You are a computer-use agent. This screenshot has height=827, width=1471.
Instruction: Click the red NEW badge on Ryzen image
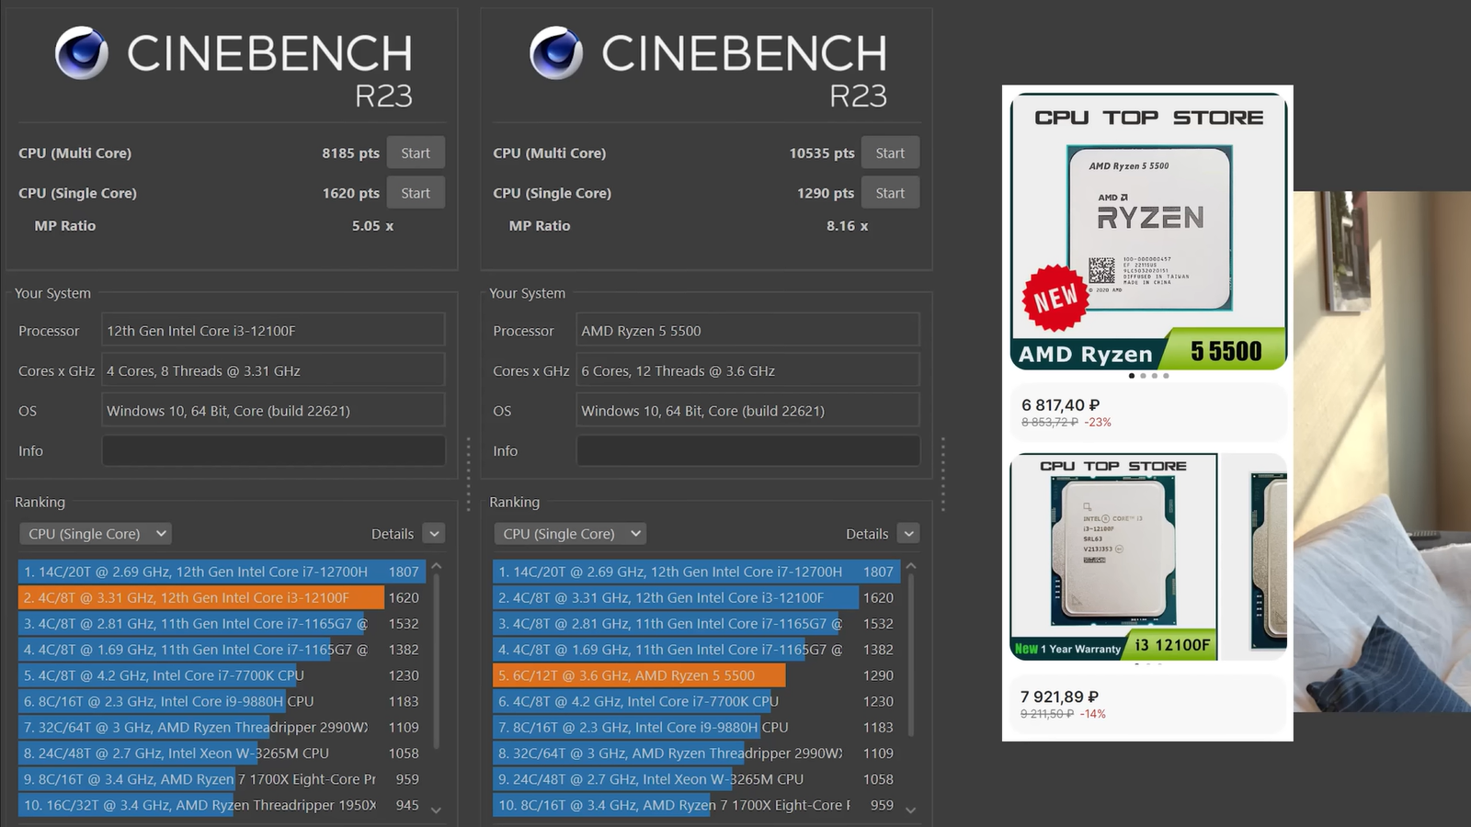[1055, 298]
